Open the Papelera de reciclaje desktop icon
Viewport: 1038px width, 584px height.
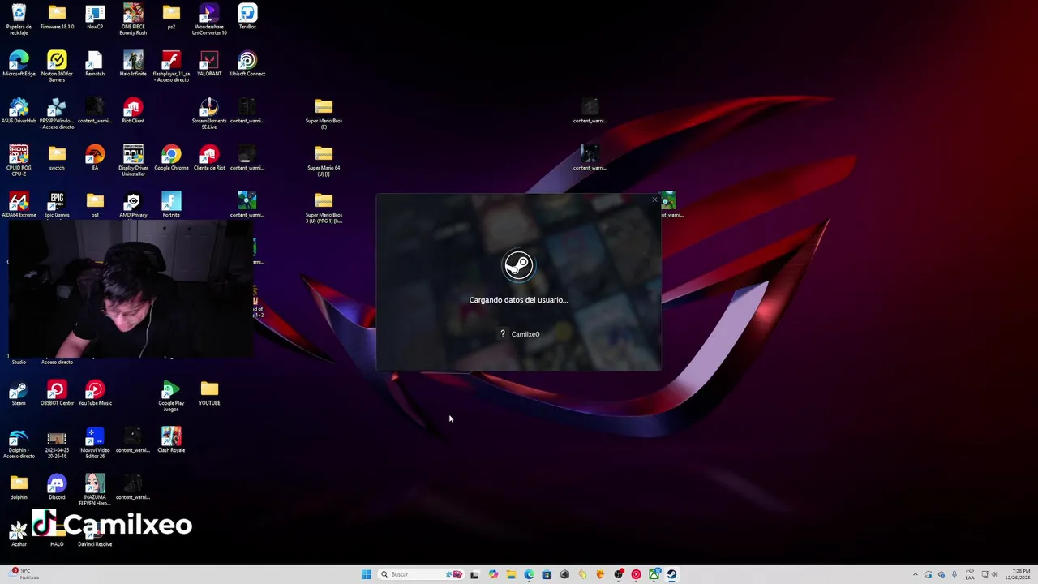[x=19, y=19]
